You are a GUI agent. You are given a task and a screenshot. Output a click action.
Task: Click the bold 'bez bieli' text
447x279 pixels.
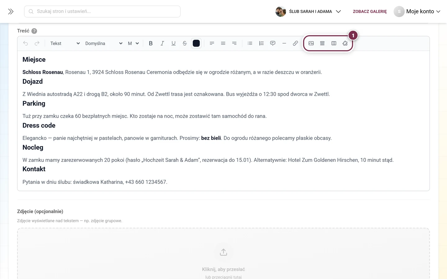pos(211,138)
